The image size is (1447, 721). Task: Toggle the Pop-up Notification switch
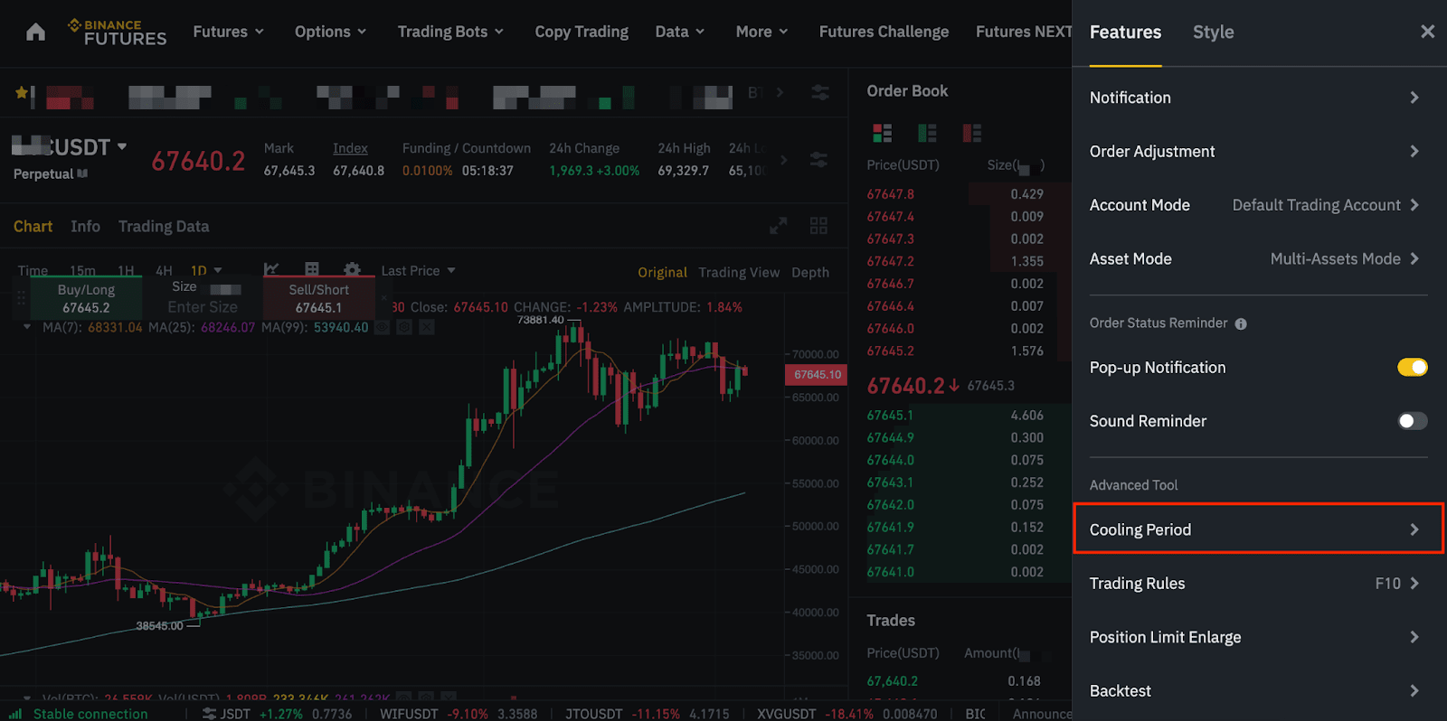click(x=1412, y=367)
